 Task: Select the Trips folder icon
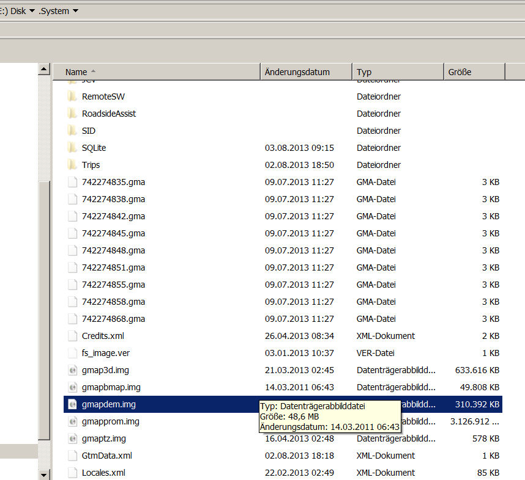click(x=72, y=165)
